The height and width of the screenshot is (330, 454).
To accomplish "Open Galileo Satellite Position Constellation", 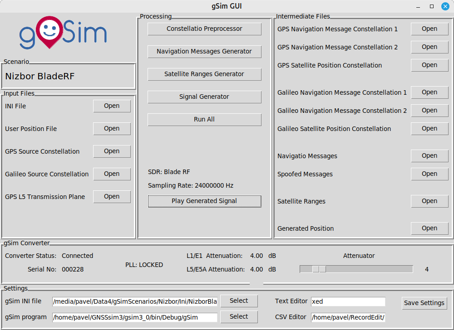I will point(429,129).
